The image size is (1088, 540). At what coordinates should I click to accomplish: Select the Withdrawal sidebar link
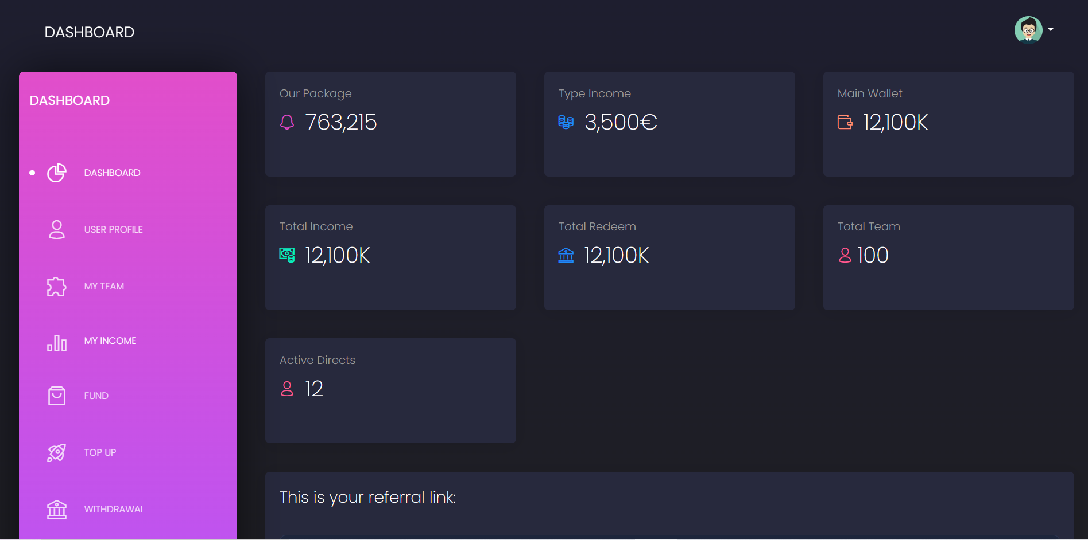pyautogui.click(x=114, y=509)
